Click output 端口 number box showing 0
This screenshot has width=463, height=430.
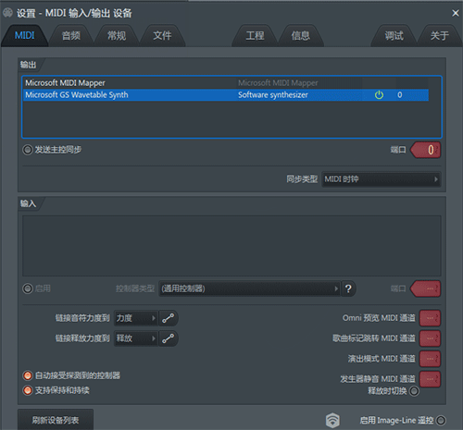(426, 150)
